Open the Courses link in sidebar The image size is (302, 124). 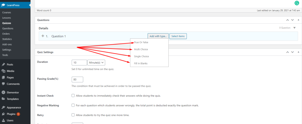point(6,13)
